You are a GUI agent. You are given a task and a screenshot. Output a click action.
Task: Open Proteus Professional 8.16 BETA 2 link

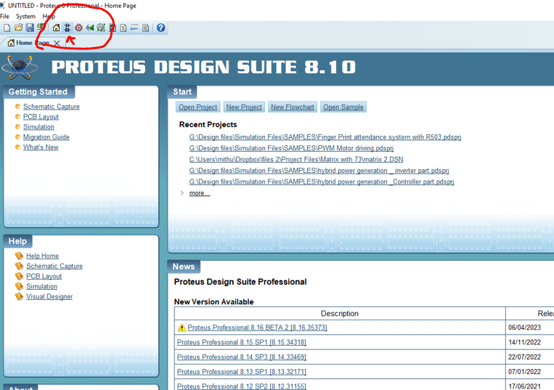257,328
